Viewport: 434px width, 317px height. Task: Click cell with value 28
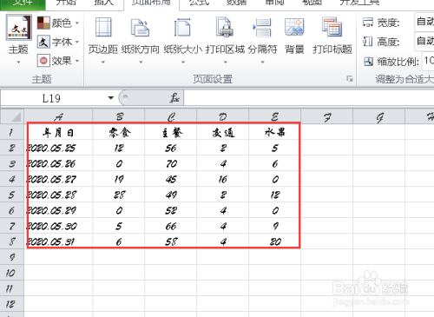tap(119, 195)
